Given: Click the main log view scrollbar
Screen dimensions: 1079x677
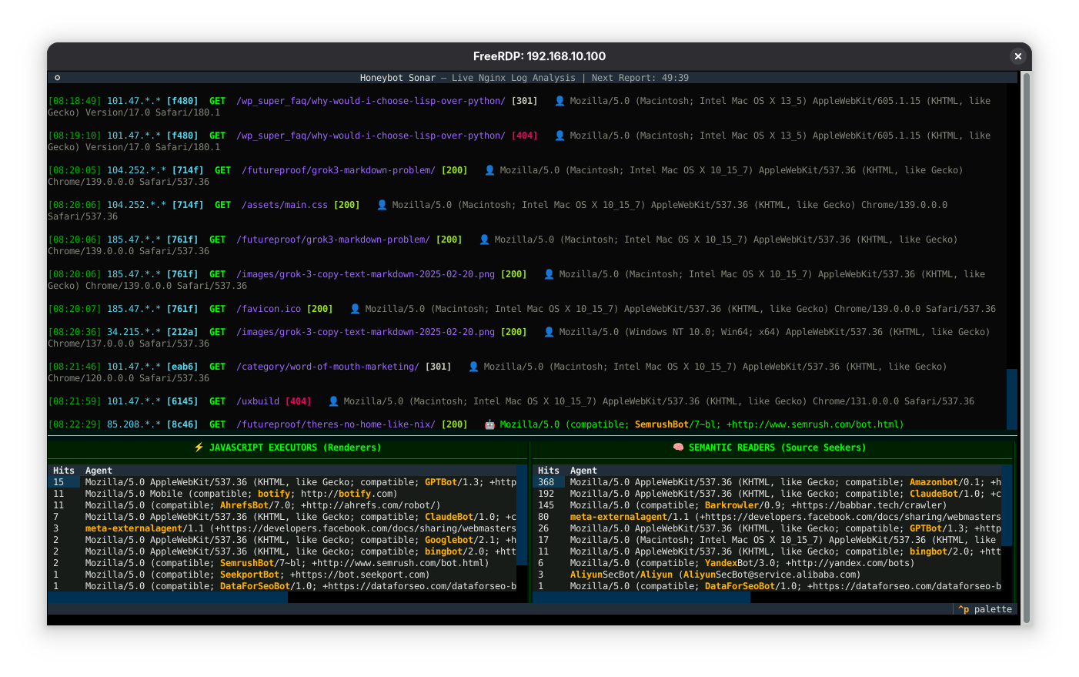Looking at the screenshot, I should [x=1013, y=393].
